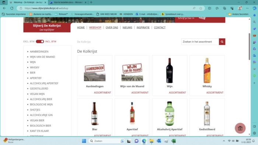
Task: Go back with the browser arrow
Action: click(x=4, y=8)
